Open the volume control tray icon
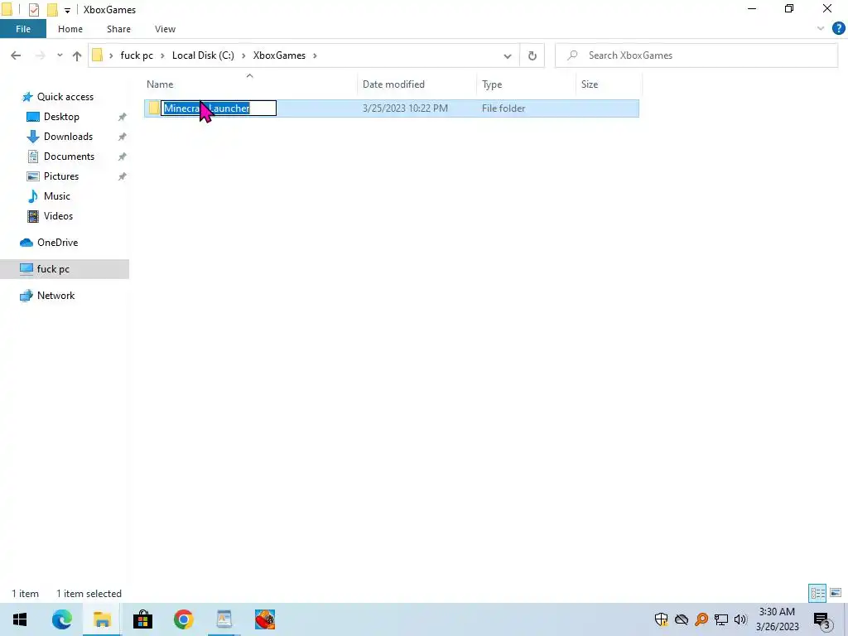 click(x=740, y=619)
